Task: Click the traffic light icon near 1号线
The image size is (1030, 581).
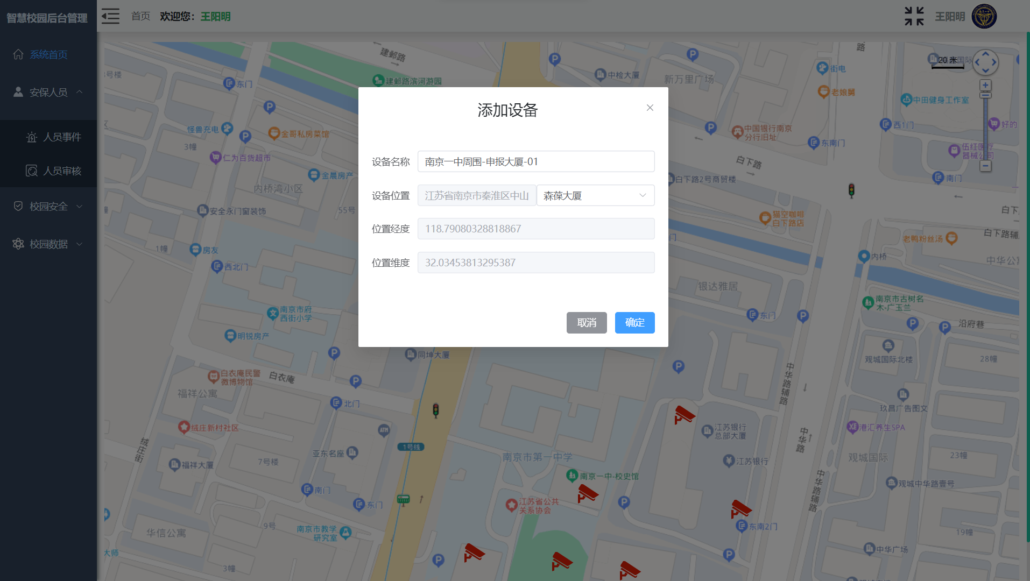Action: pyautogui.click(x=436, y=411)
